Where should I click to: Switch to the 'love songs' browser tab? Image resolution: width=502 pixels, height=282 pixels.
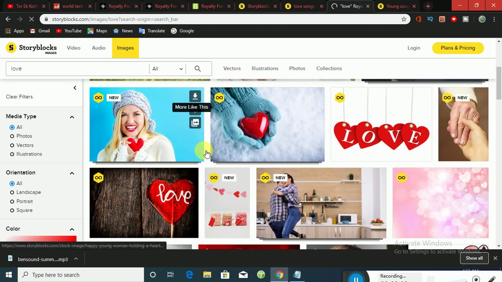[304, 6]
